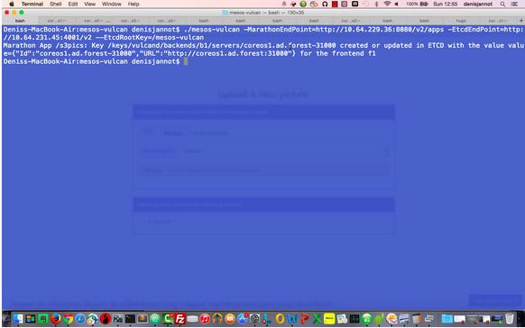This screenshot has width=525, height=328.
Task: Open the Help menu
Action: pyautogui.click(x=134, y=4)
